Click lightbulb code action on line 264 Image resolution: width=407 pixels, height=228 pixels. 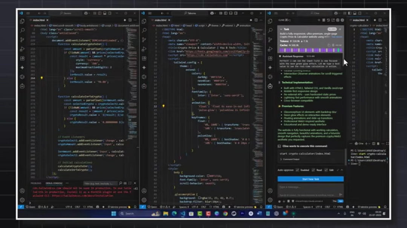pyautogui.click(x=41, y=78)
